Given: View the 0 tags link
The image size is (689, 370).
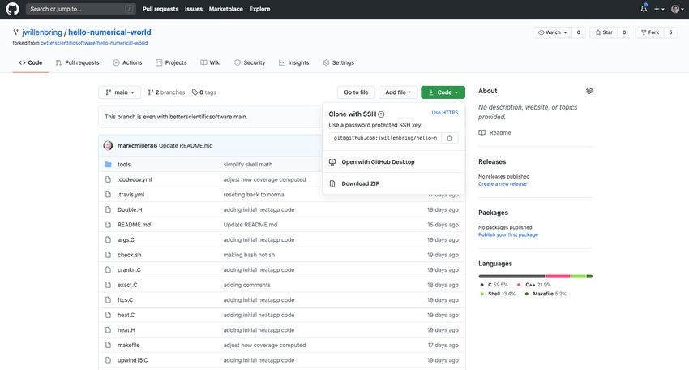Looking at the screenshot, I should 204,92.
